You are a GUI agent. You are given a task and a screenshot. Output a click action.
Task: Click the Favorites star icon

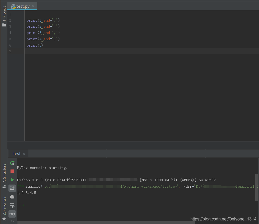point(4,219)
